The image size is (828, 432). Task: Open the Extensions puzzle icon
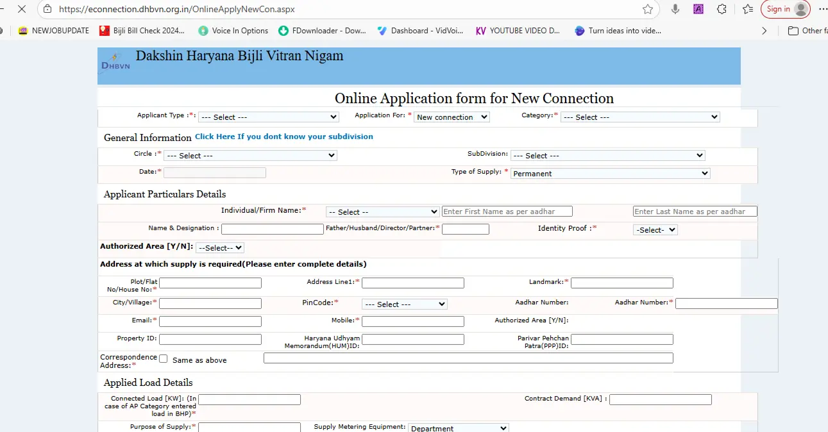(x=722, y=9)
